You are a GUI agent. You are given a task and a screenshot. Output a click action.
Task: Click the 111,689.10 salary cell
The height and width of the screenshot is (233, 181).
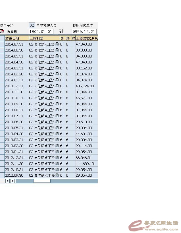tap(87, 164)
